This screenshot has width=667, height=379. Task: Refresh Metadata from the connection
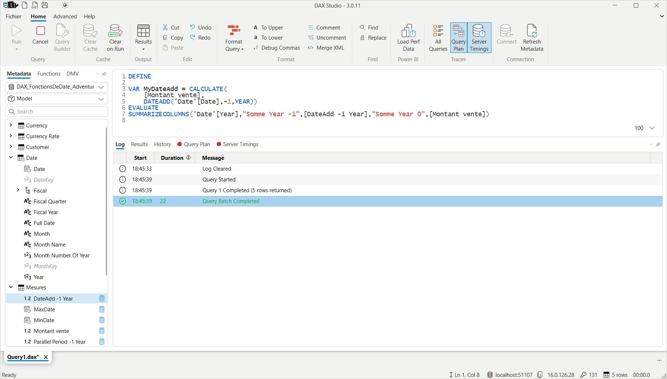tap(532, 38)
